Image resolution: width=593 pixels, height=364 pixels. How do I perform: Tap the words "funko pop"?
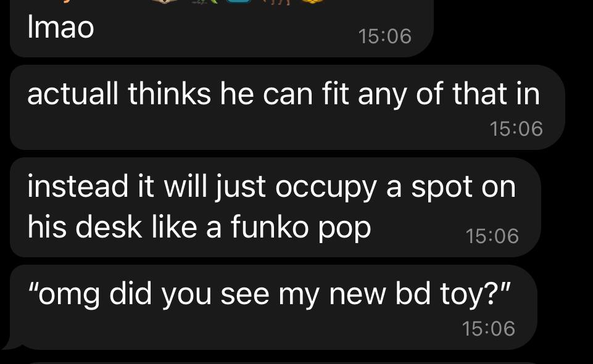[301, 228]
